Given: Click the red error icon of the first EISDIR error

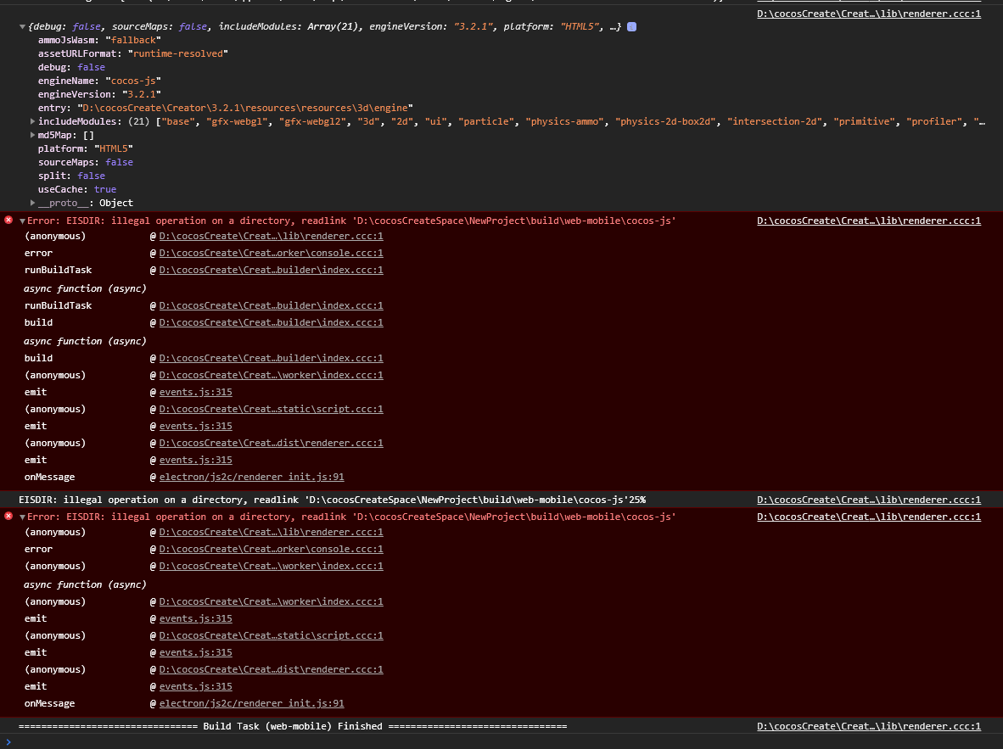Looking at the screenshot, I should pyautogui.click(x=8, y=220).
